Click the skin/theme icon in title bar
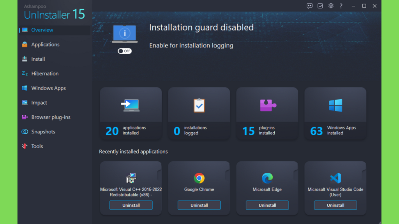The width and height of the screenshot is (399, 224). tap(320, 6)
